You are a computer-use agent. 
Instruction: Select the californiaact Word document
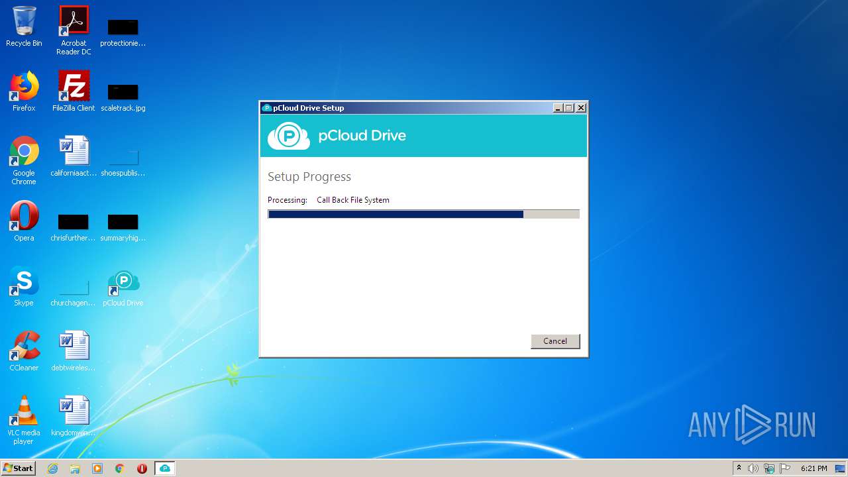pyautogui.click(x=74, y=156)
